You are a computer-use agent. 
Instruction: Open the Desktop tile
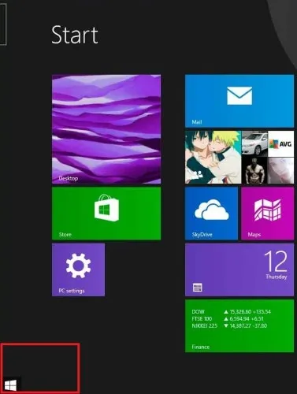[106, 129]
